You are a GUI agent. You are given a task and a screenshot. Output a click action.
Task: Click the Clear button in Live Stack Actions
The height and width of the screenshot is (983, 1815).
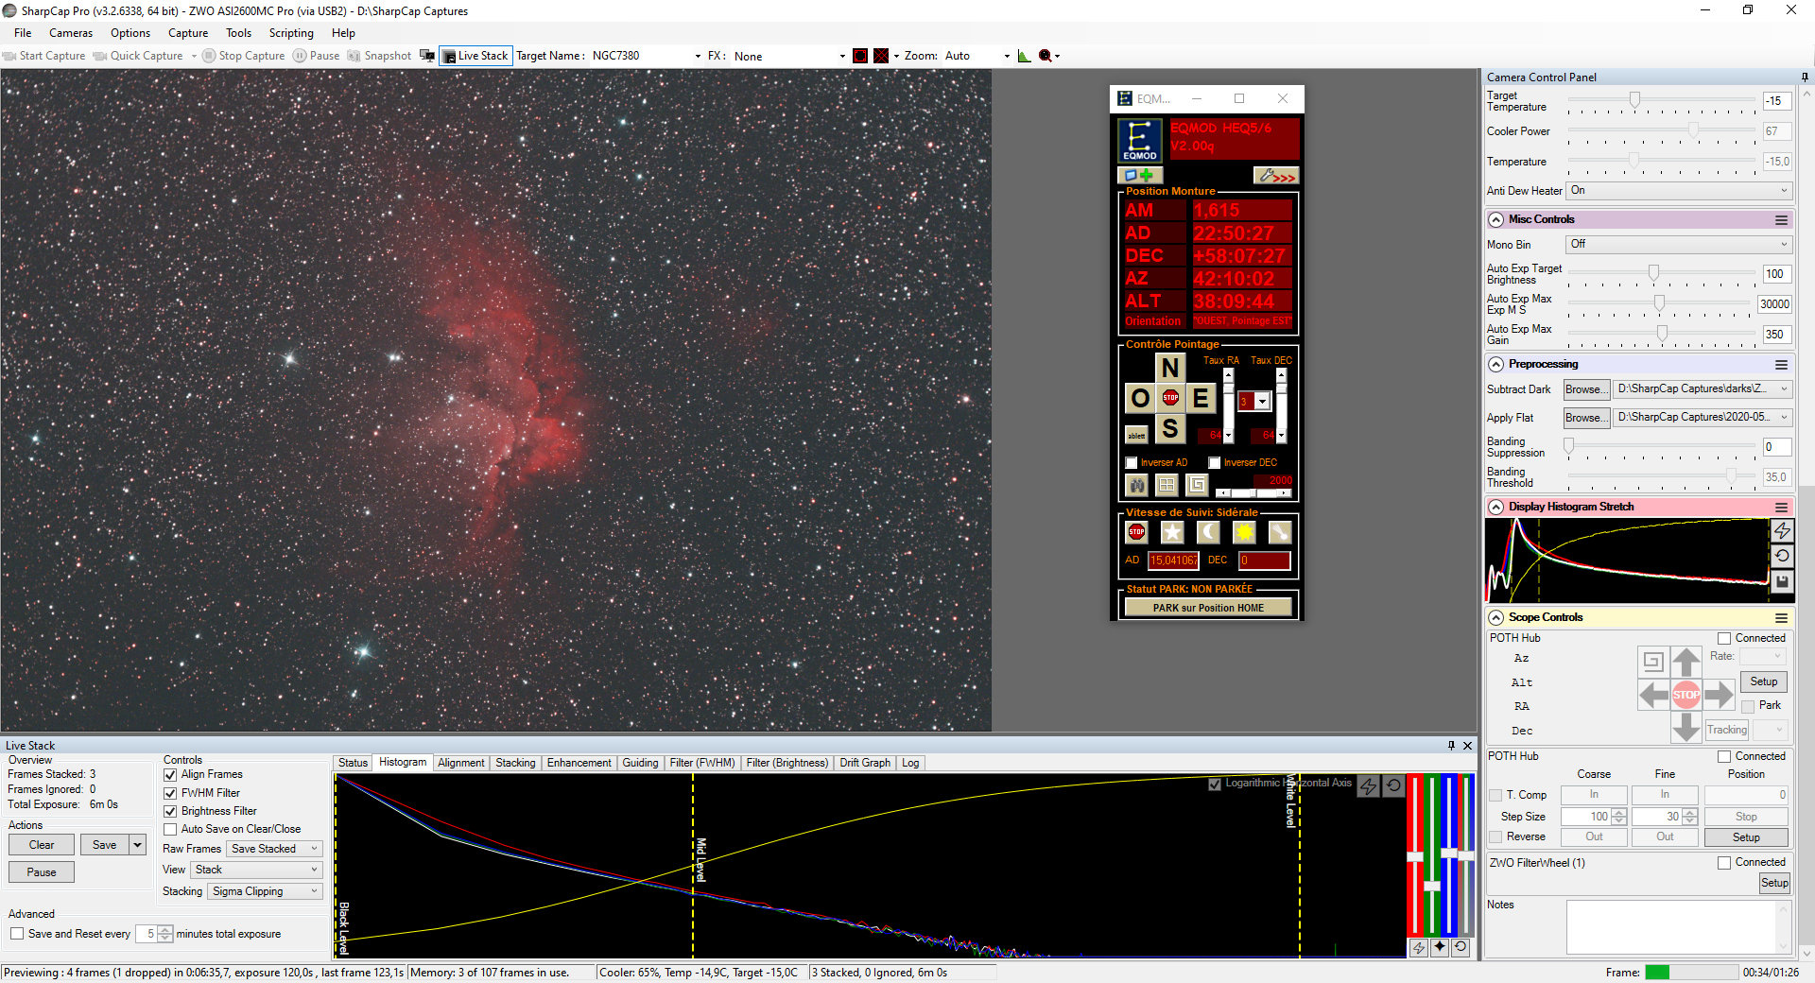pos(42,845)
